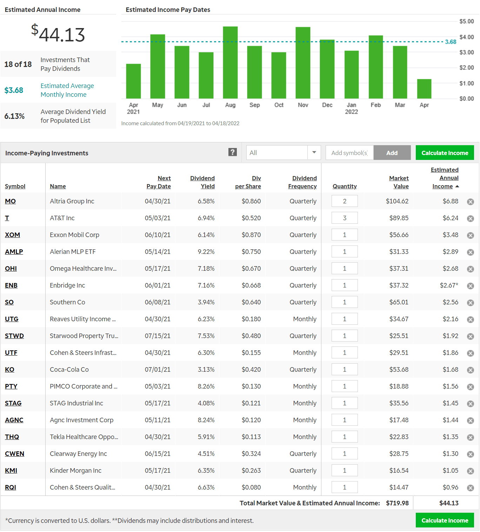
Task: Open the help question mark icon
Action: (x=232, y=152)
